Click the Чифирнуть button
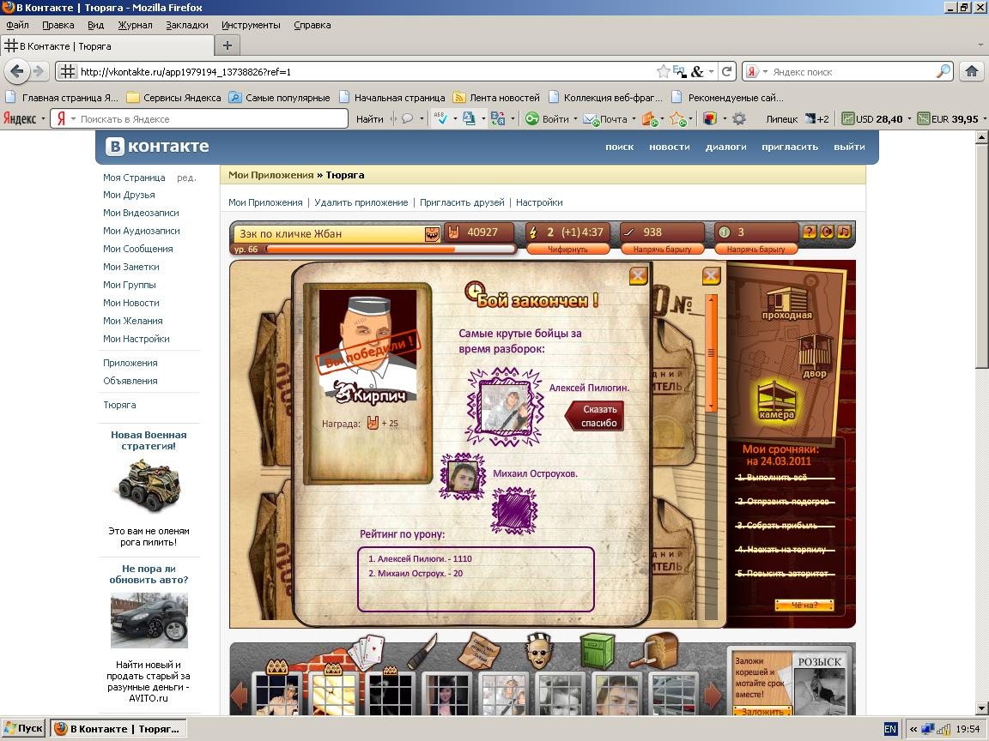 tap(567, 249)
